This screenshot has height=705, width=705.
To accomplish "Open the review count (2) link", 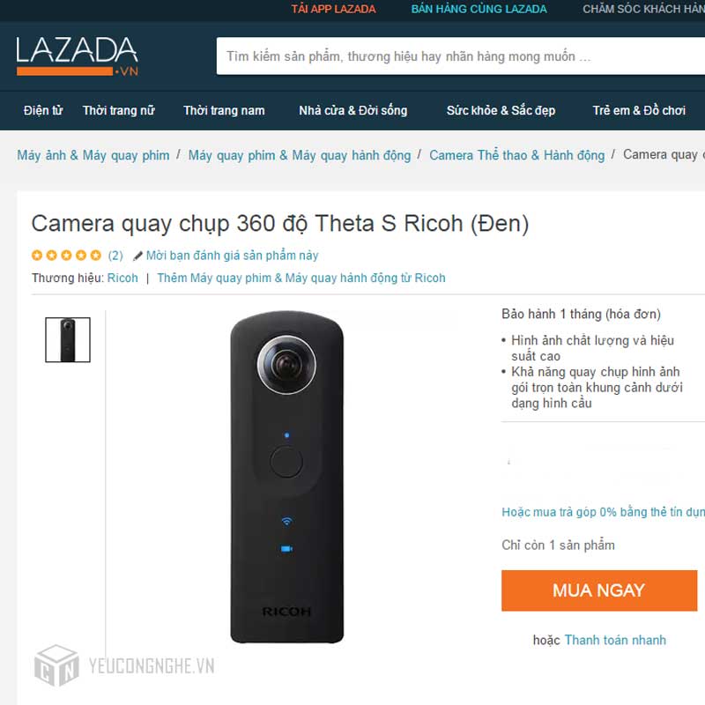I will tap(115, 256).
